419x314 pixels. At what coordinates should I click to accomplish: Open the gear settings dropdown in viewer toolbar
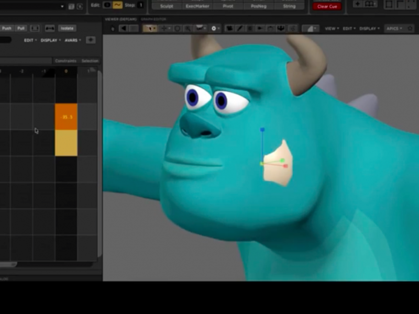point(215,29)
